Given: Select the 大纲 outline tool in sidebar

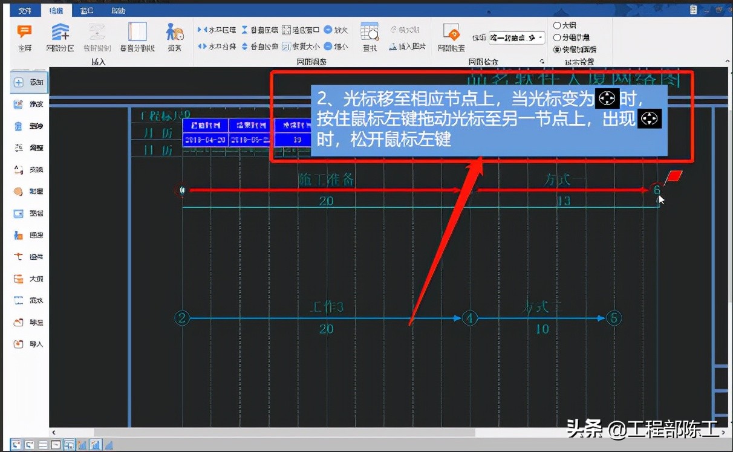Looking at the screenshot, I should tap(30, 278).
